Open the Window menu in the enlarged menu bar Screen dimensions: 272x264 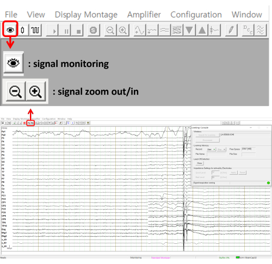(x=247, y=15)
